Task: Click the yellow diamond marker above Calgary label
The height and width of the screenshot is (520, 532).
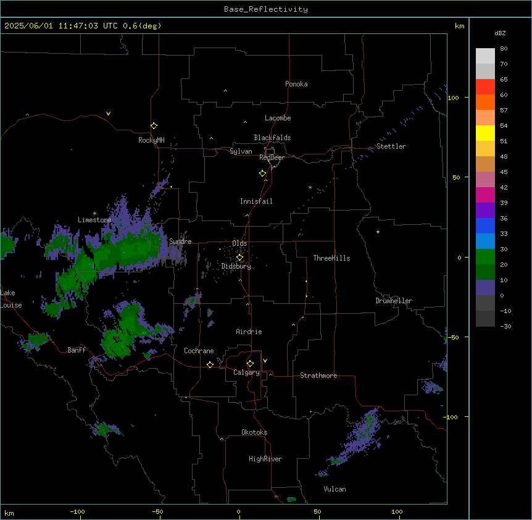Action: tap(251, 364)
